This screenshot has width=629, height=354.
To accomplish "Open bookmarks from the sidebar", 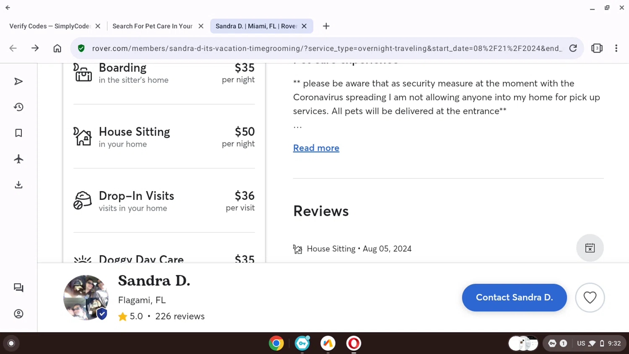I will point(18,133).
